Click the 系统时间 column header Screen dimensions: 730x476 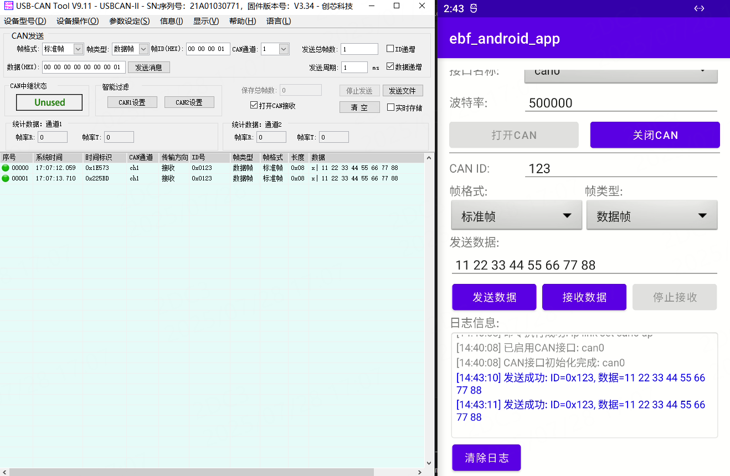[x=58, y=158]
